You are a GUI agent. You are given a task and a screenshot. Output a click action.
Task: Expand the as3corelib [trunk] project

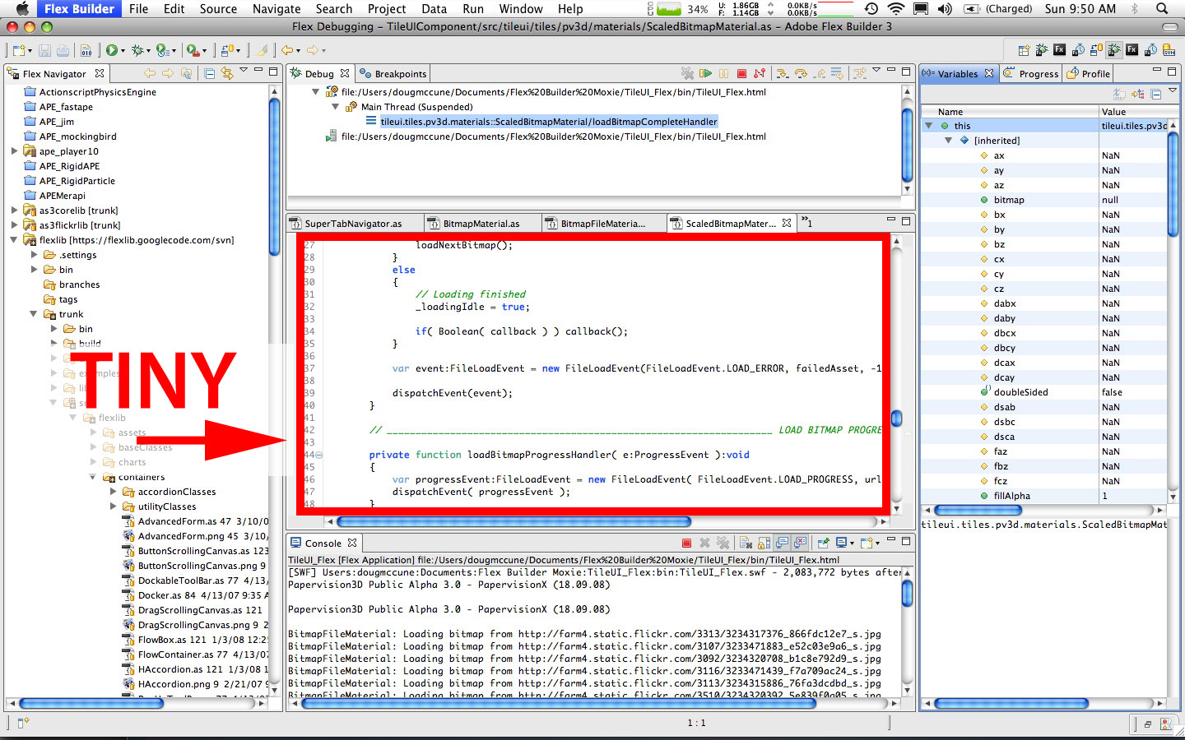[14, 210]
